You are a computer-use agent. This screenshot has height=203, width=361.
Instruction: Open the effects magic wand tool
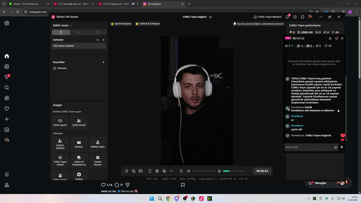pos(126,171)
